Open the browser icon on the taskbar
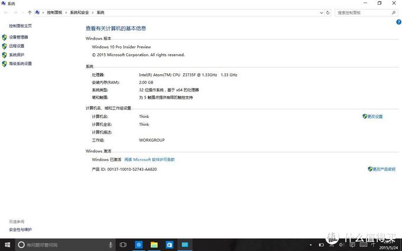402x251 pixels. pos(139,245)
